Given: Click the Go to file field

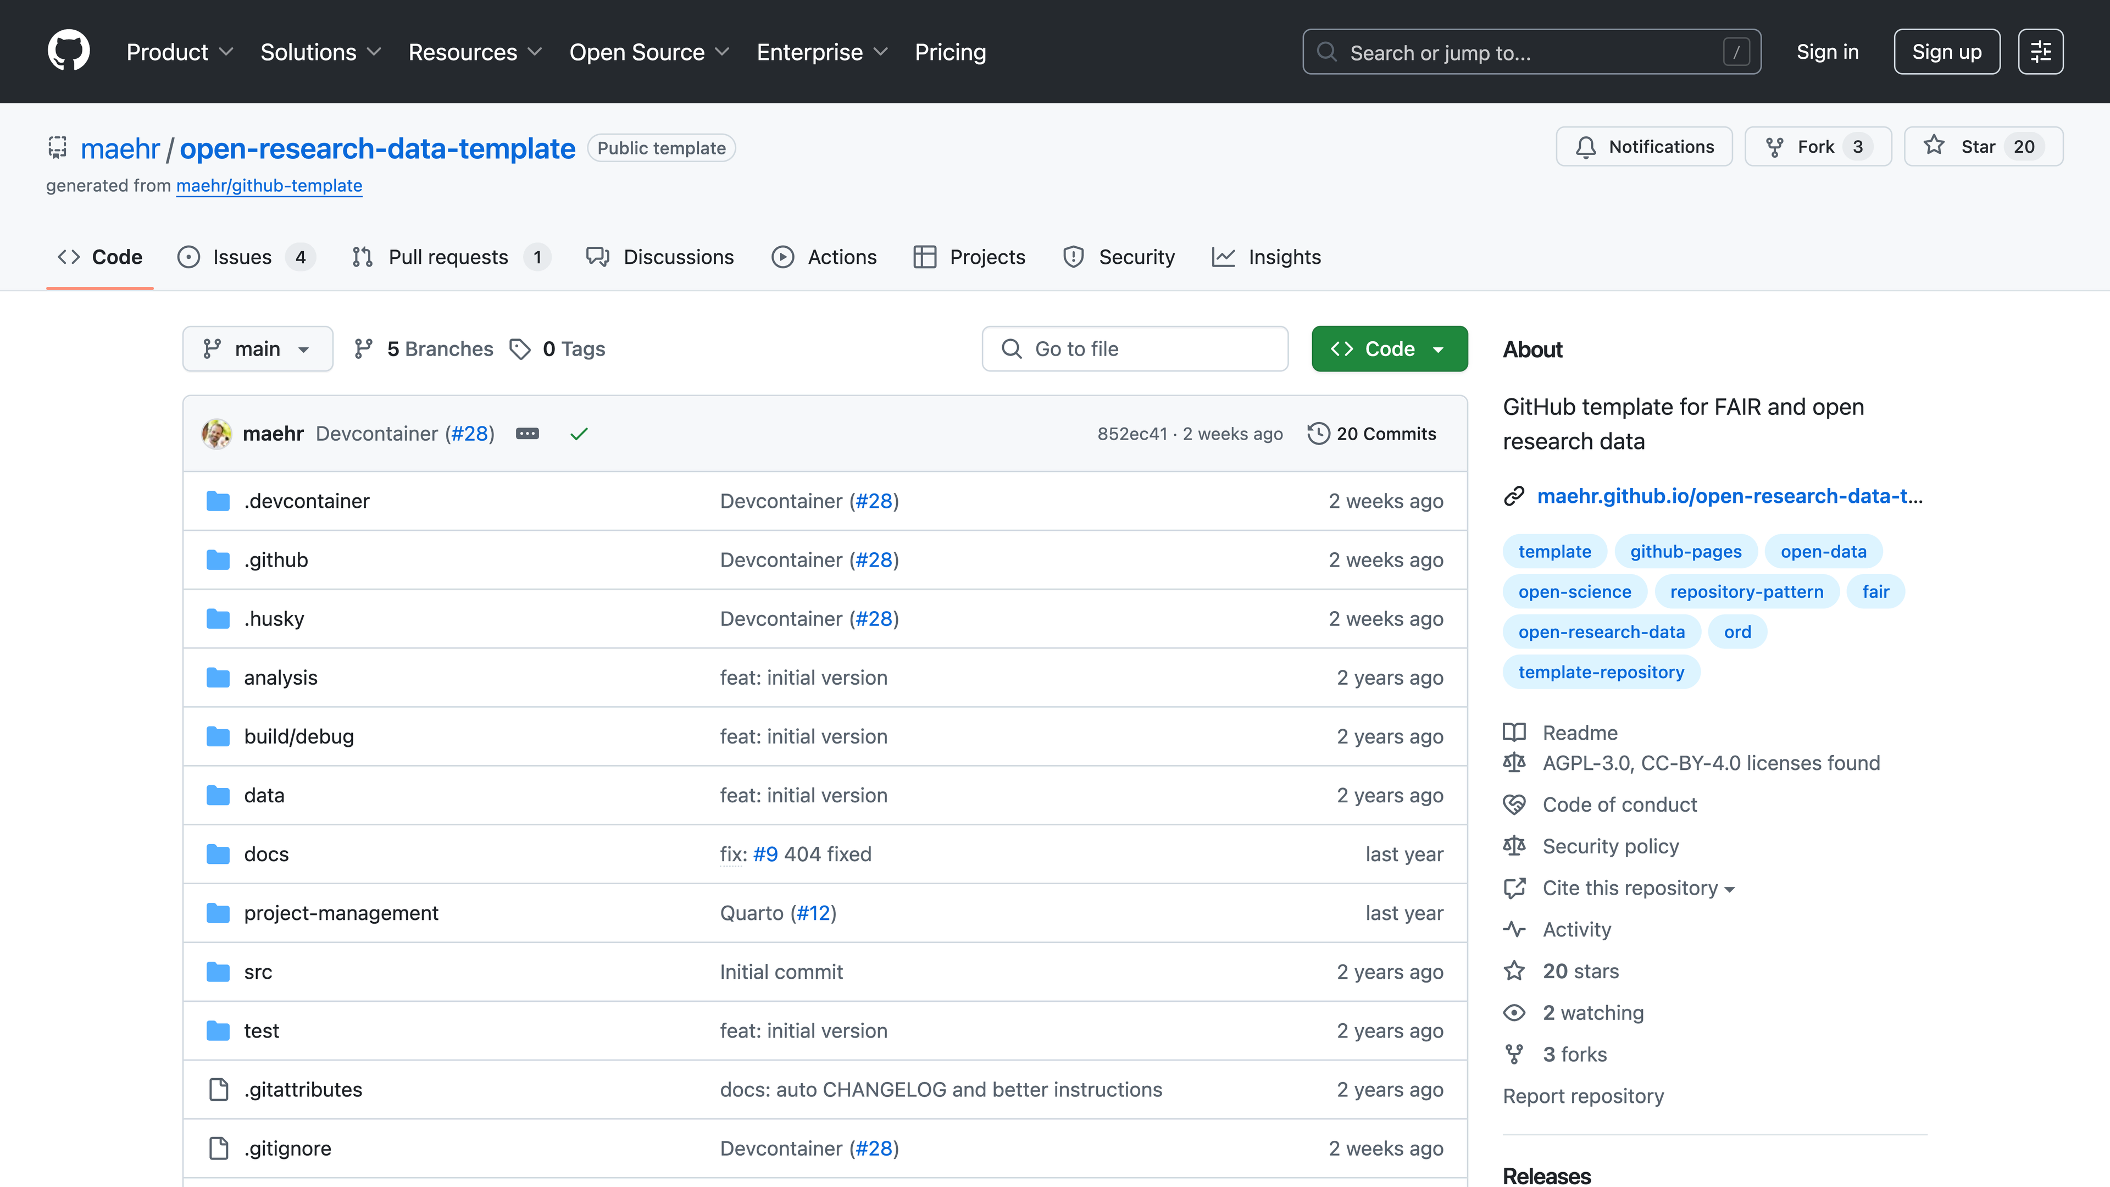Looking at the screenshot, I should (1135, 349).
